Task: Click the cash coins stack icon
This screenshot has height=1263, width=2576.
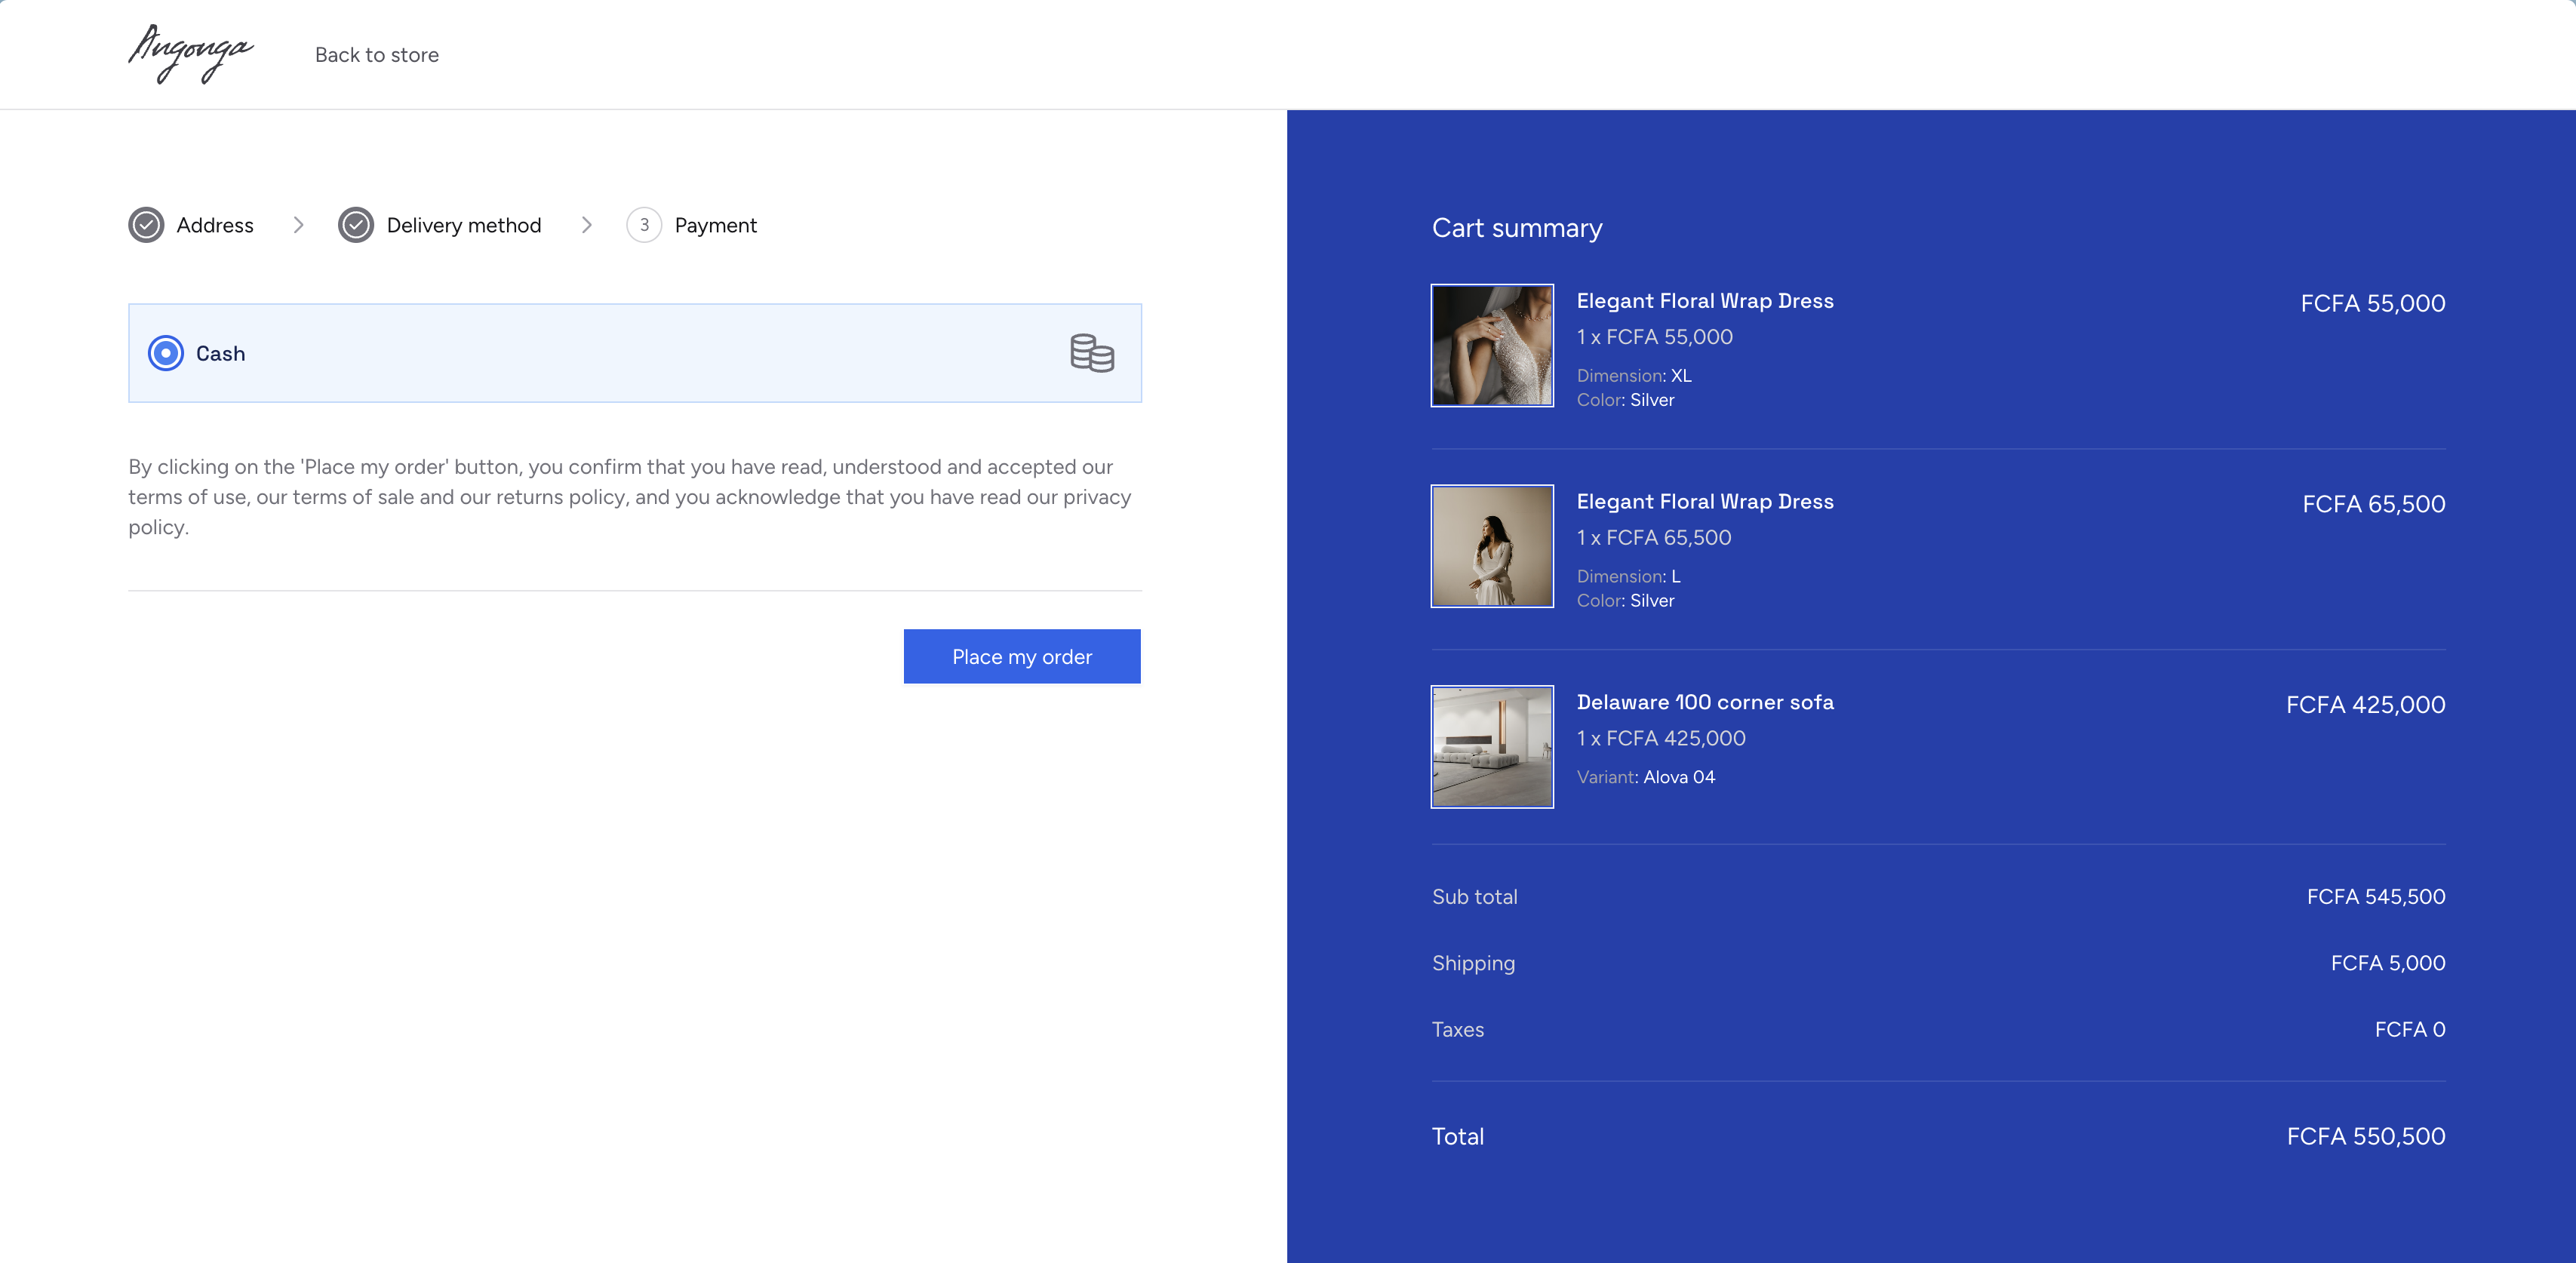Action: click(1091, 353)
